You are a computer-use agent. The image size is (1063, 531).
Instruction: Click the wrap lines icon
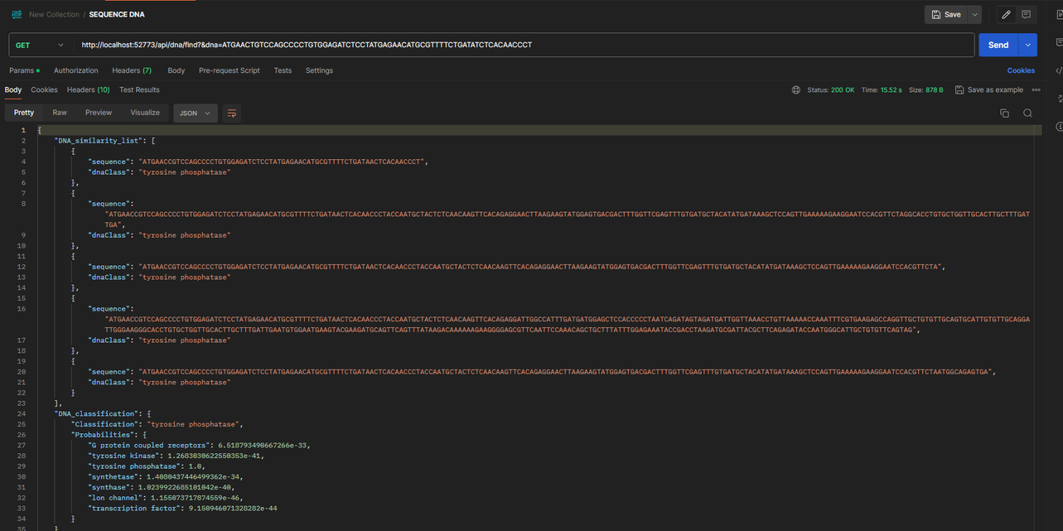click(x=232, y=114)
